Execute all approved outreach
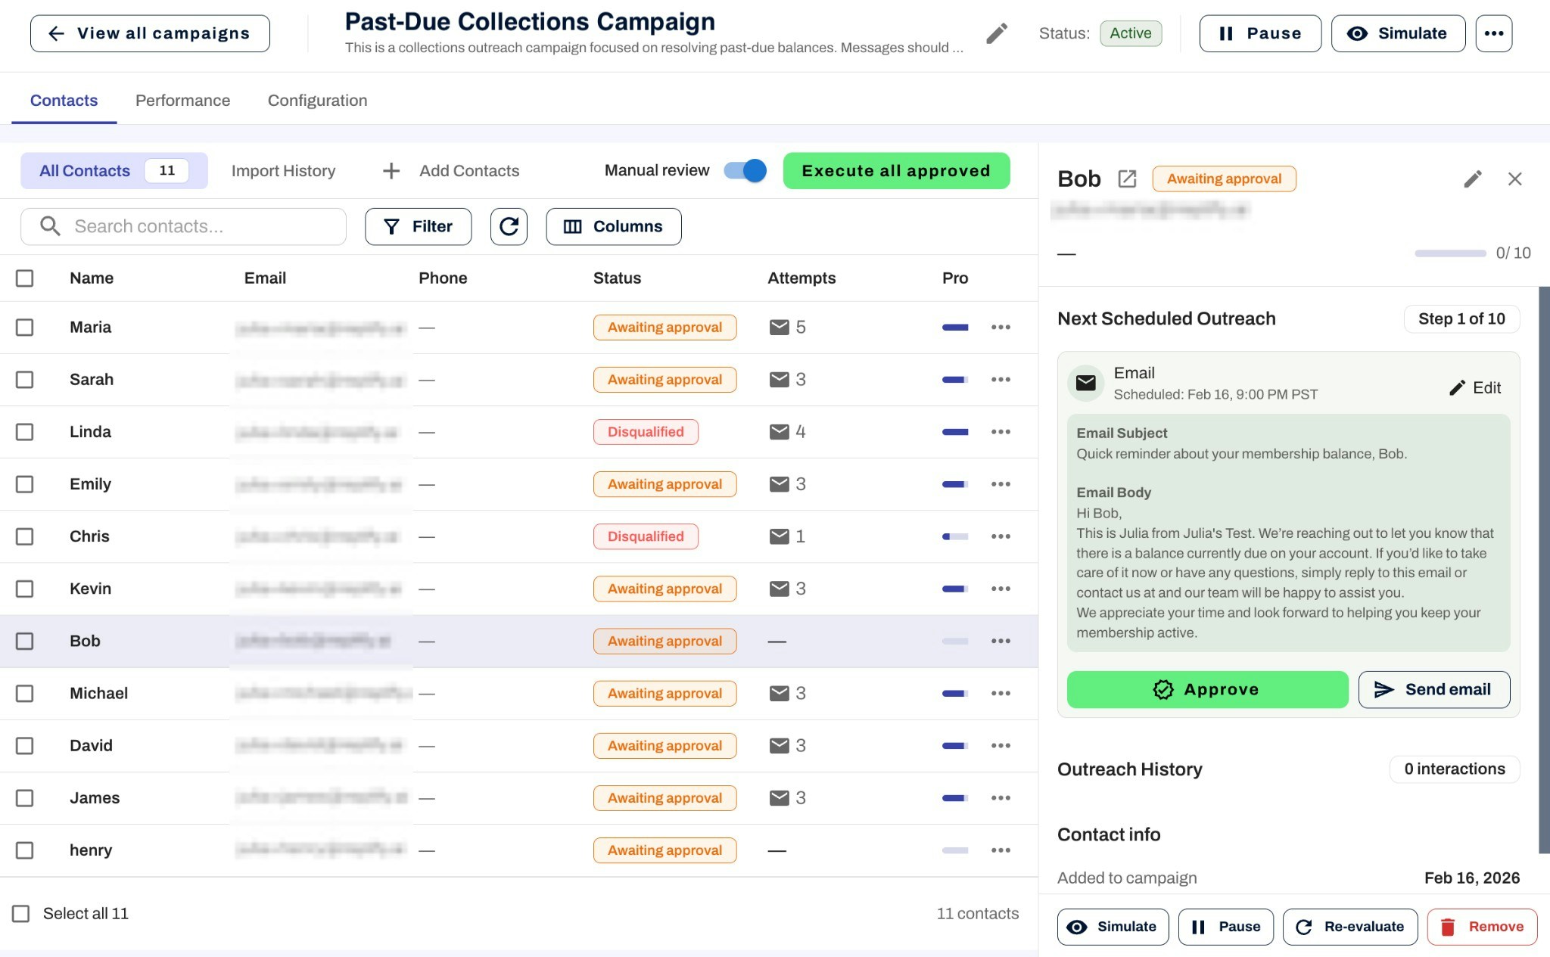 pos(896,170)
